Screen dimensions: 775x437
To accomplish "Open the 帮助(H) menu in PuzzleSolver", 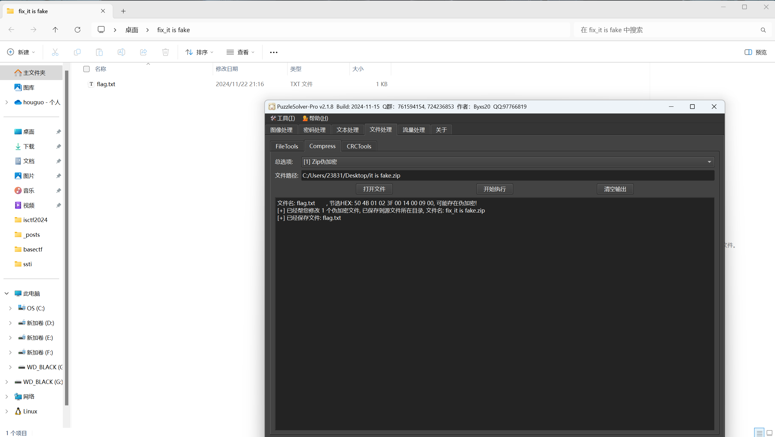I will coord(315,118).
